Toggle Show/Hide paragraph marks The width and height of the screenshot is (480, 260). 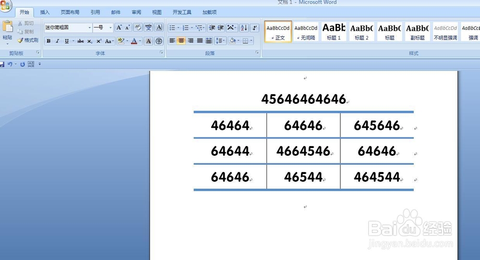coord(255,28)
